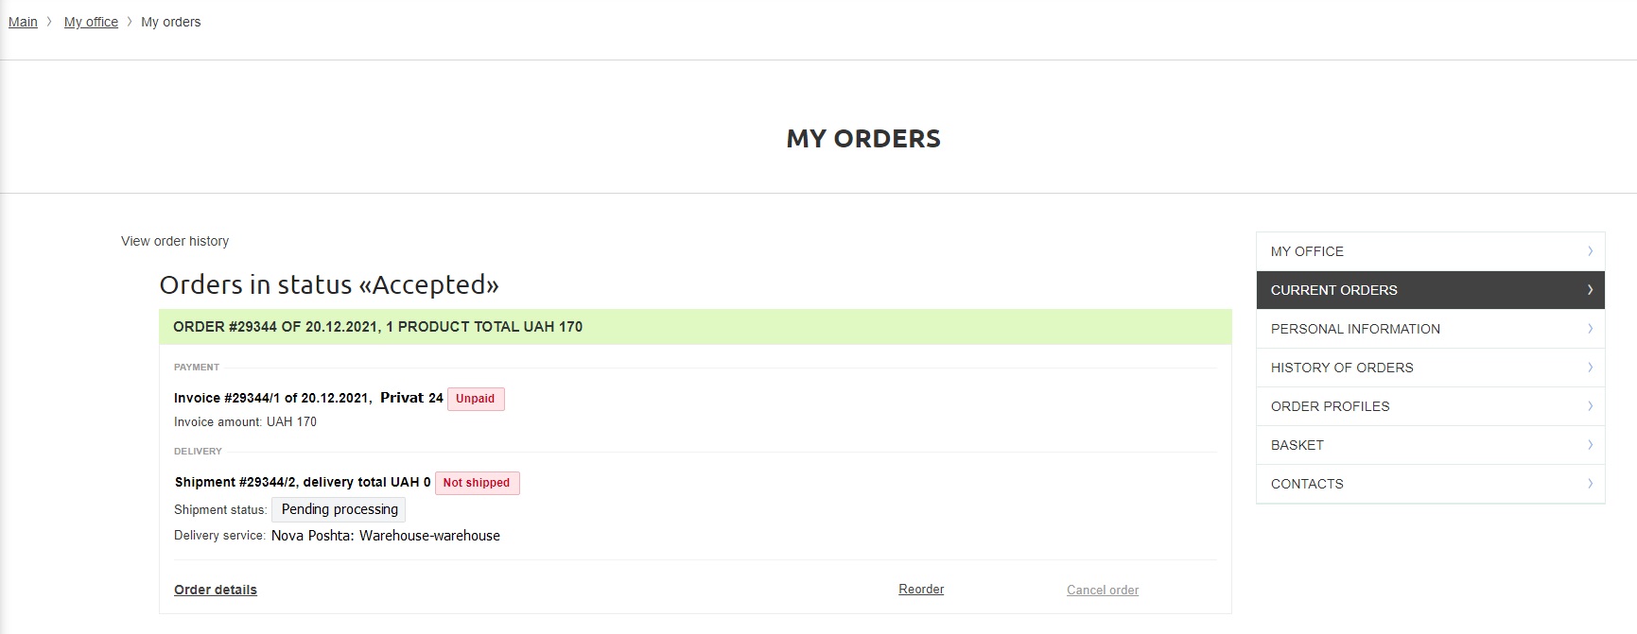Click the Unpaid status badge

click(x=475, y=398)
